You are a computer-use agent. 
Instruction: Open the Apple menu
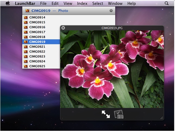click(x=8, y=3)
